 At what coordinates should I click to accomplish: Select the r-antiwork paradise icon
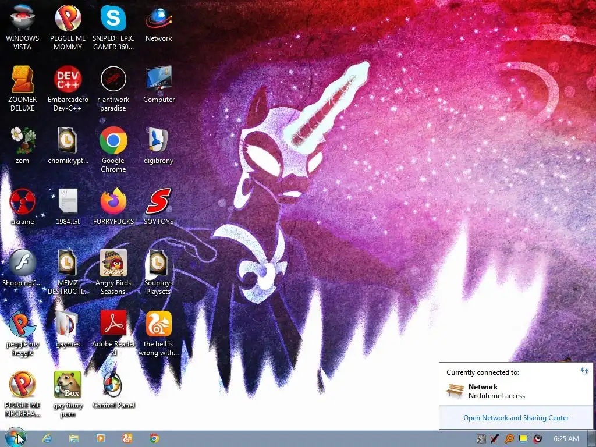pos(113,88)
